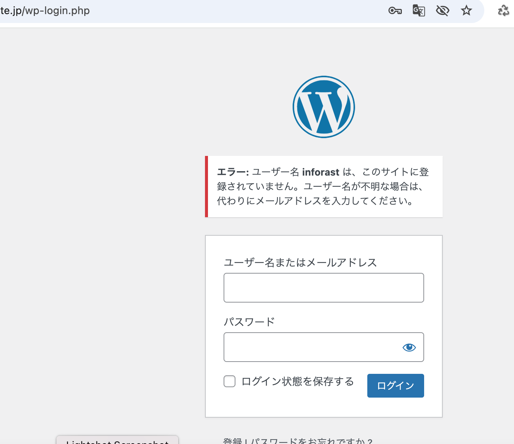Click the bold inforast username in error
This screenshot has height=444, width=514.
(x=321, y=172)
